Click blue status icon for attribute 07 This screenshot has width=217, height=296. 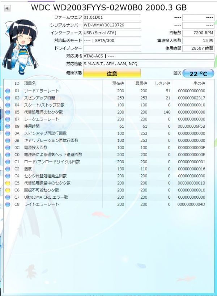(8, 119)
